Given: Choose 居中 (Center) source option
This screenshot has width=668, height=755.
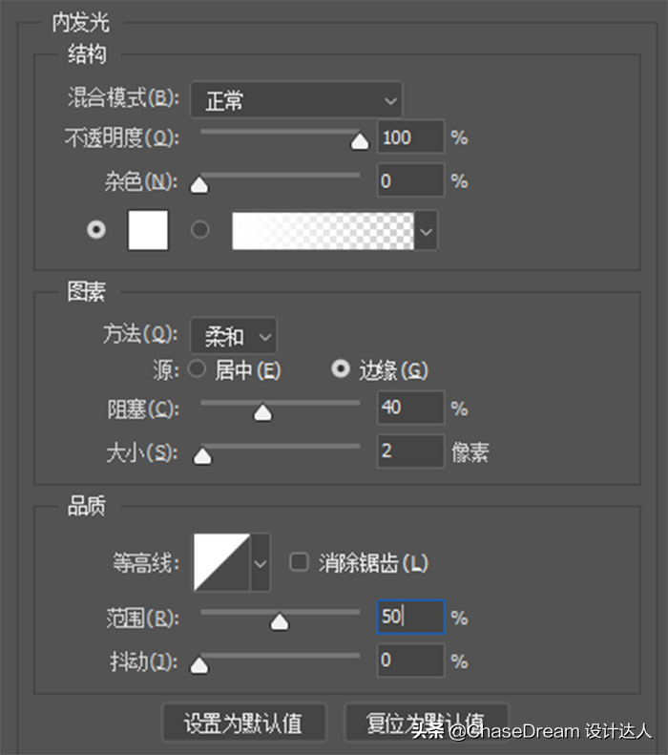Looking at the screenshot, I should pos(198,370).
